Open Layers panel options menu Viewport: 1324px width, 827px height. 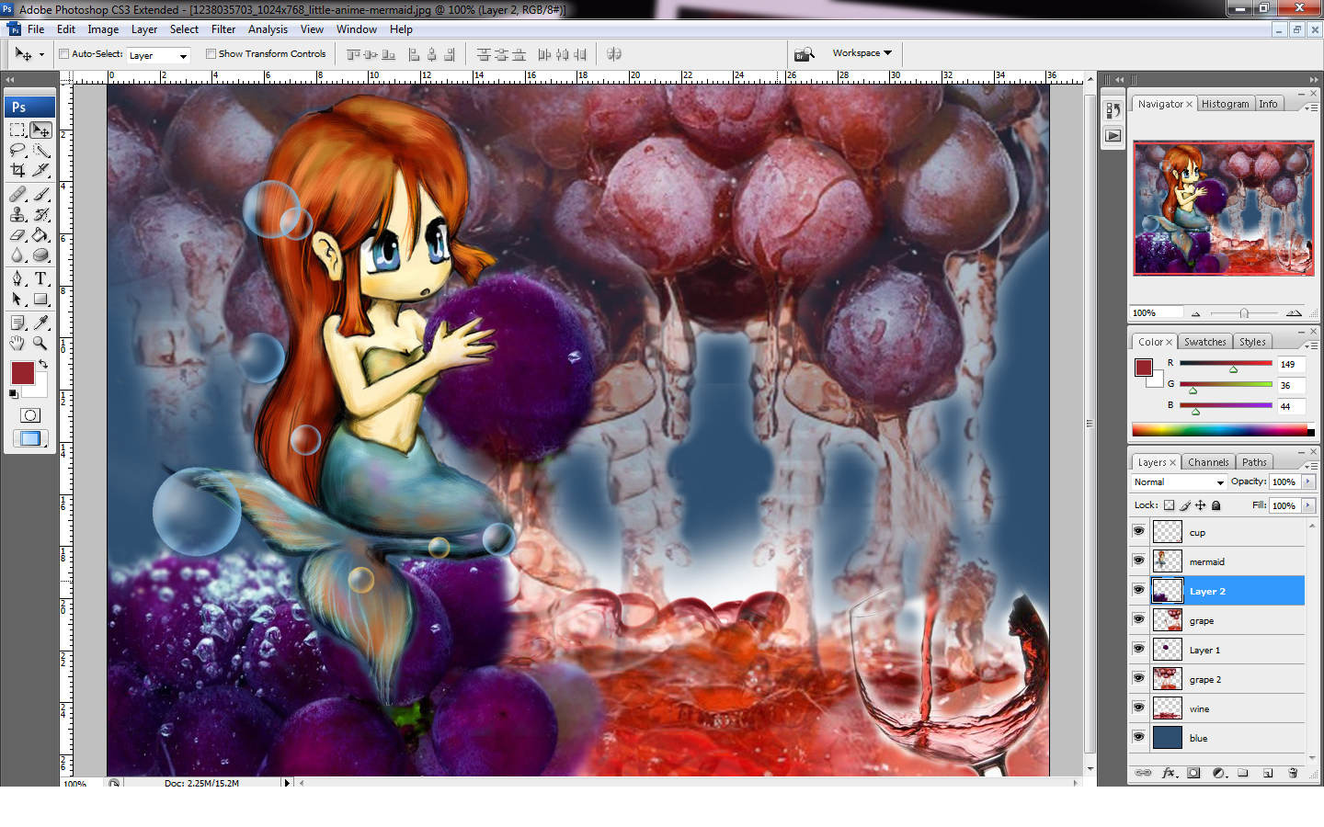(x=1310, y=466)
